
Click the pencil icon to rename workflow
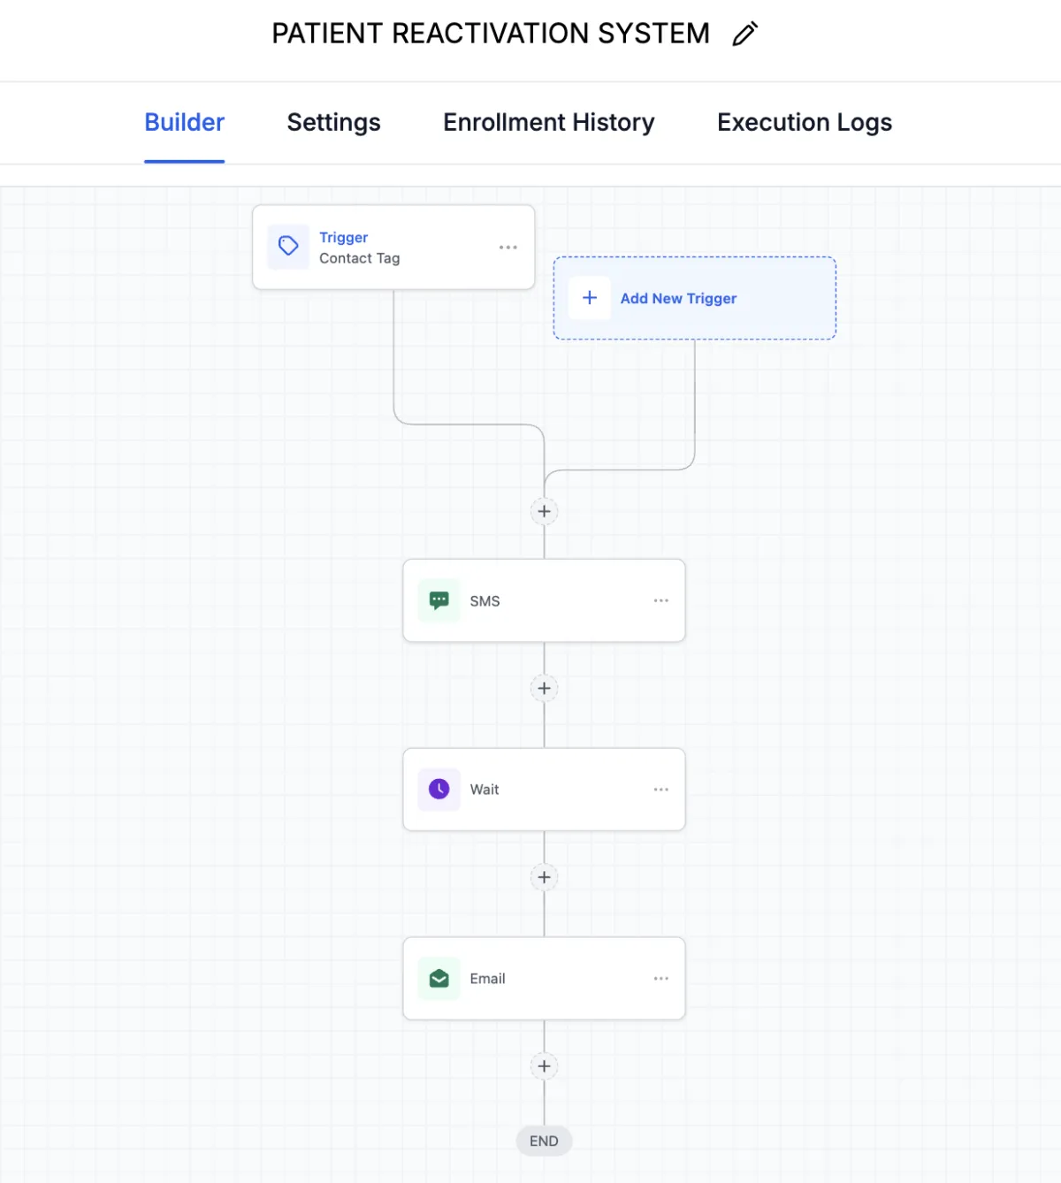pyautogui.click(x=745, y=34)
